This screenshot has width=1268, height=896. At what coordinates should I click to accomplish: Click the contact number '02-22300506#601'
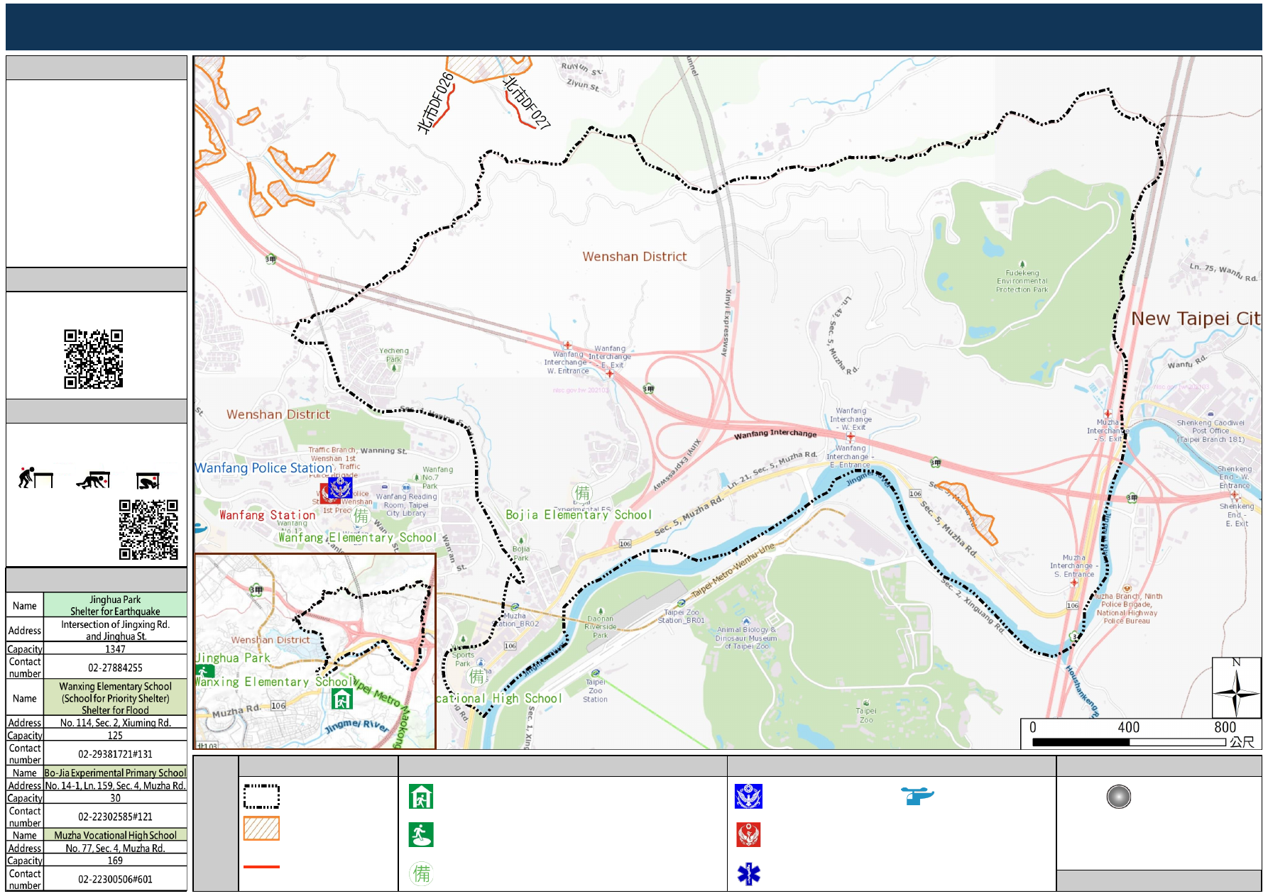115,879
